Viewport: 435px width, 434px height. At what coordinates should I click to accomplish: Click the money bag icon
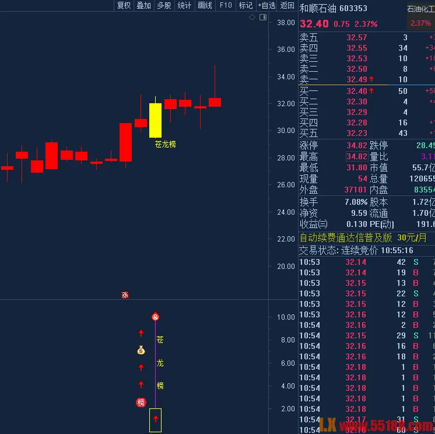141,350
